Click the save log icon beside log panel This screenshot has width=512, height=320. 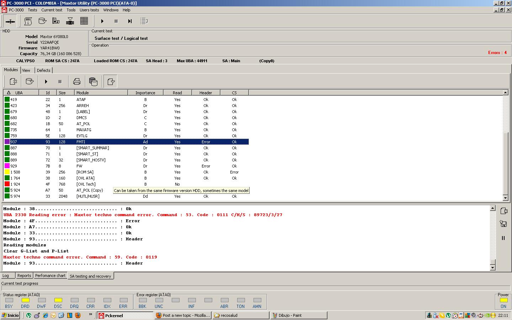tap(503, 224)
